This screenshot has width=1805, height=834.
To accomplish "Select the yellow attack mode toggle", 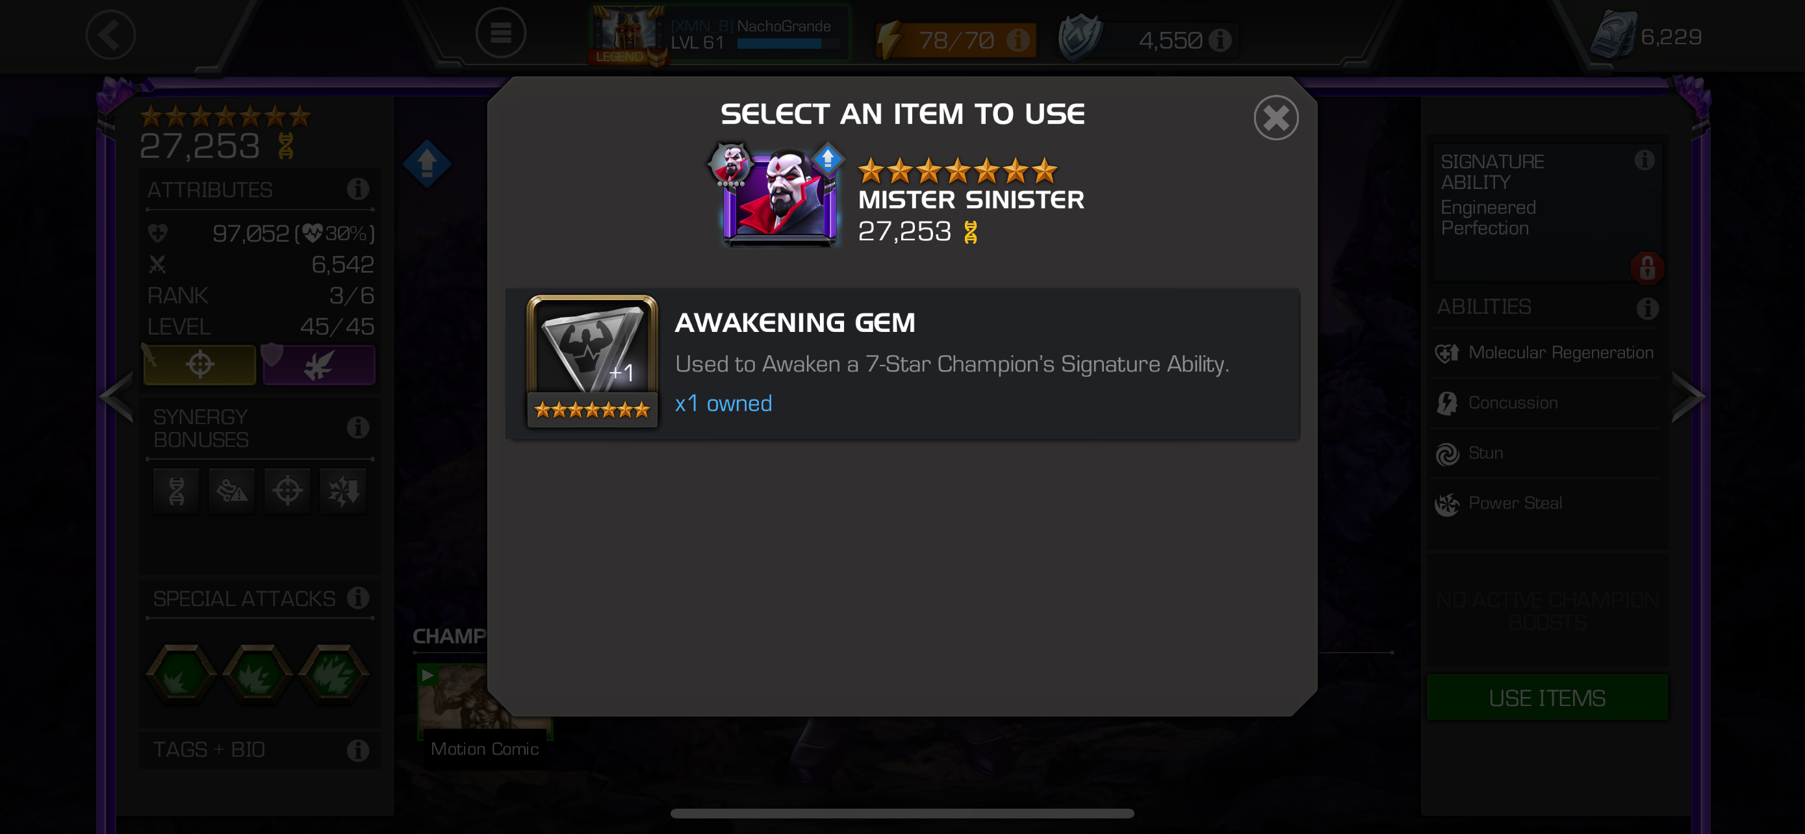I will pos(199,365).
